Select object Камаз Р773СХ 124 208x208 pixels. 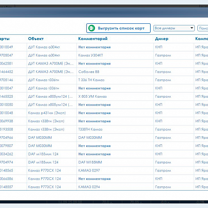point(45,187)
